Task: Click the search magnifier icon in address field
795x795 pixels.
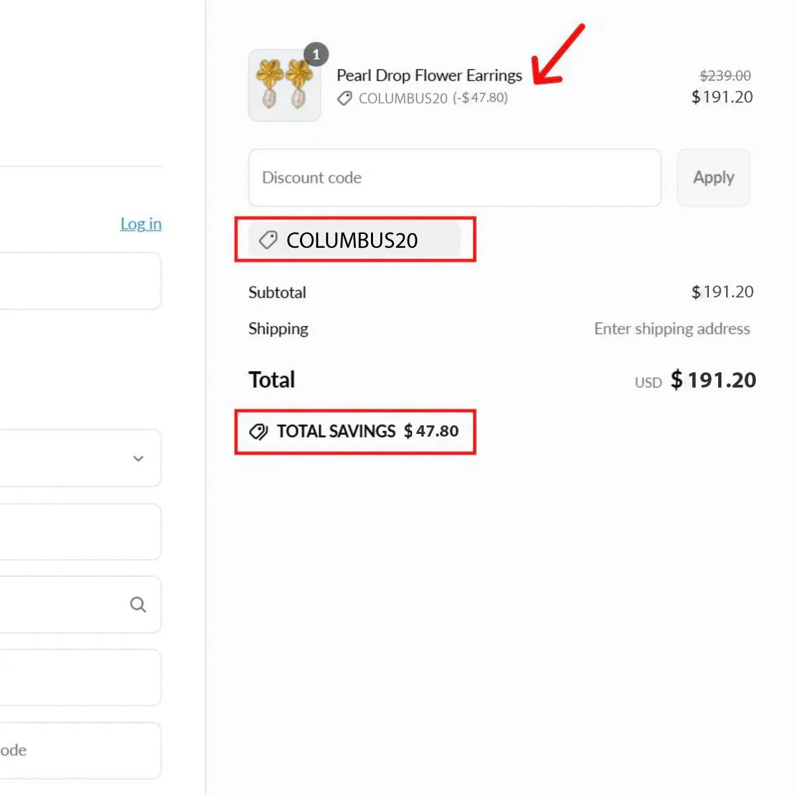Action: pyautogui.click(x=138, y=604)
